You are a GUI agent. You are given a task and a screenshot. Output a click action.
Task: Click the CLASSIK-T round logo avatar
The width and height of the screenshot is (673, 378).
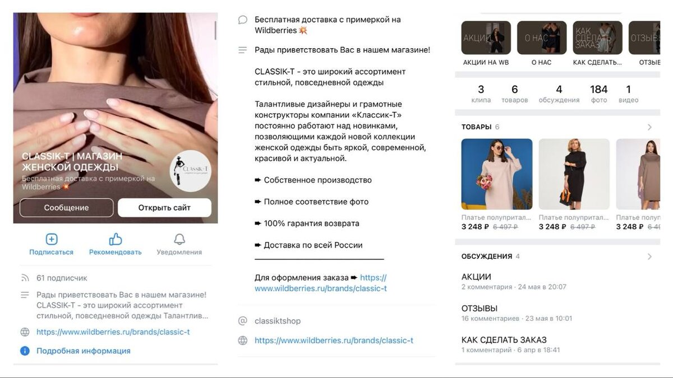coord(191,171)
